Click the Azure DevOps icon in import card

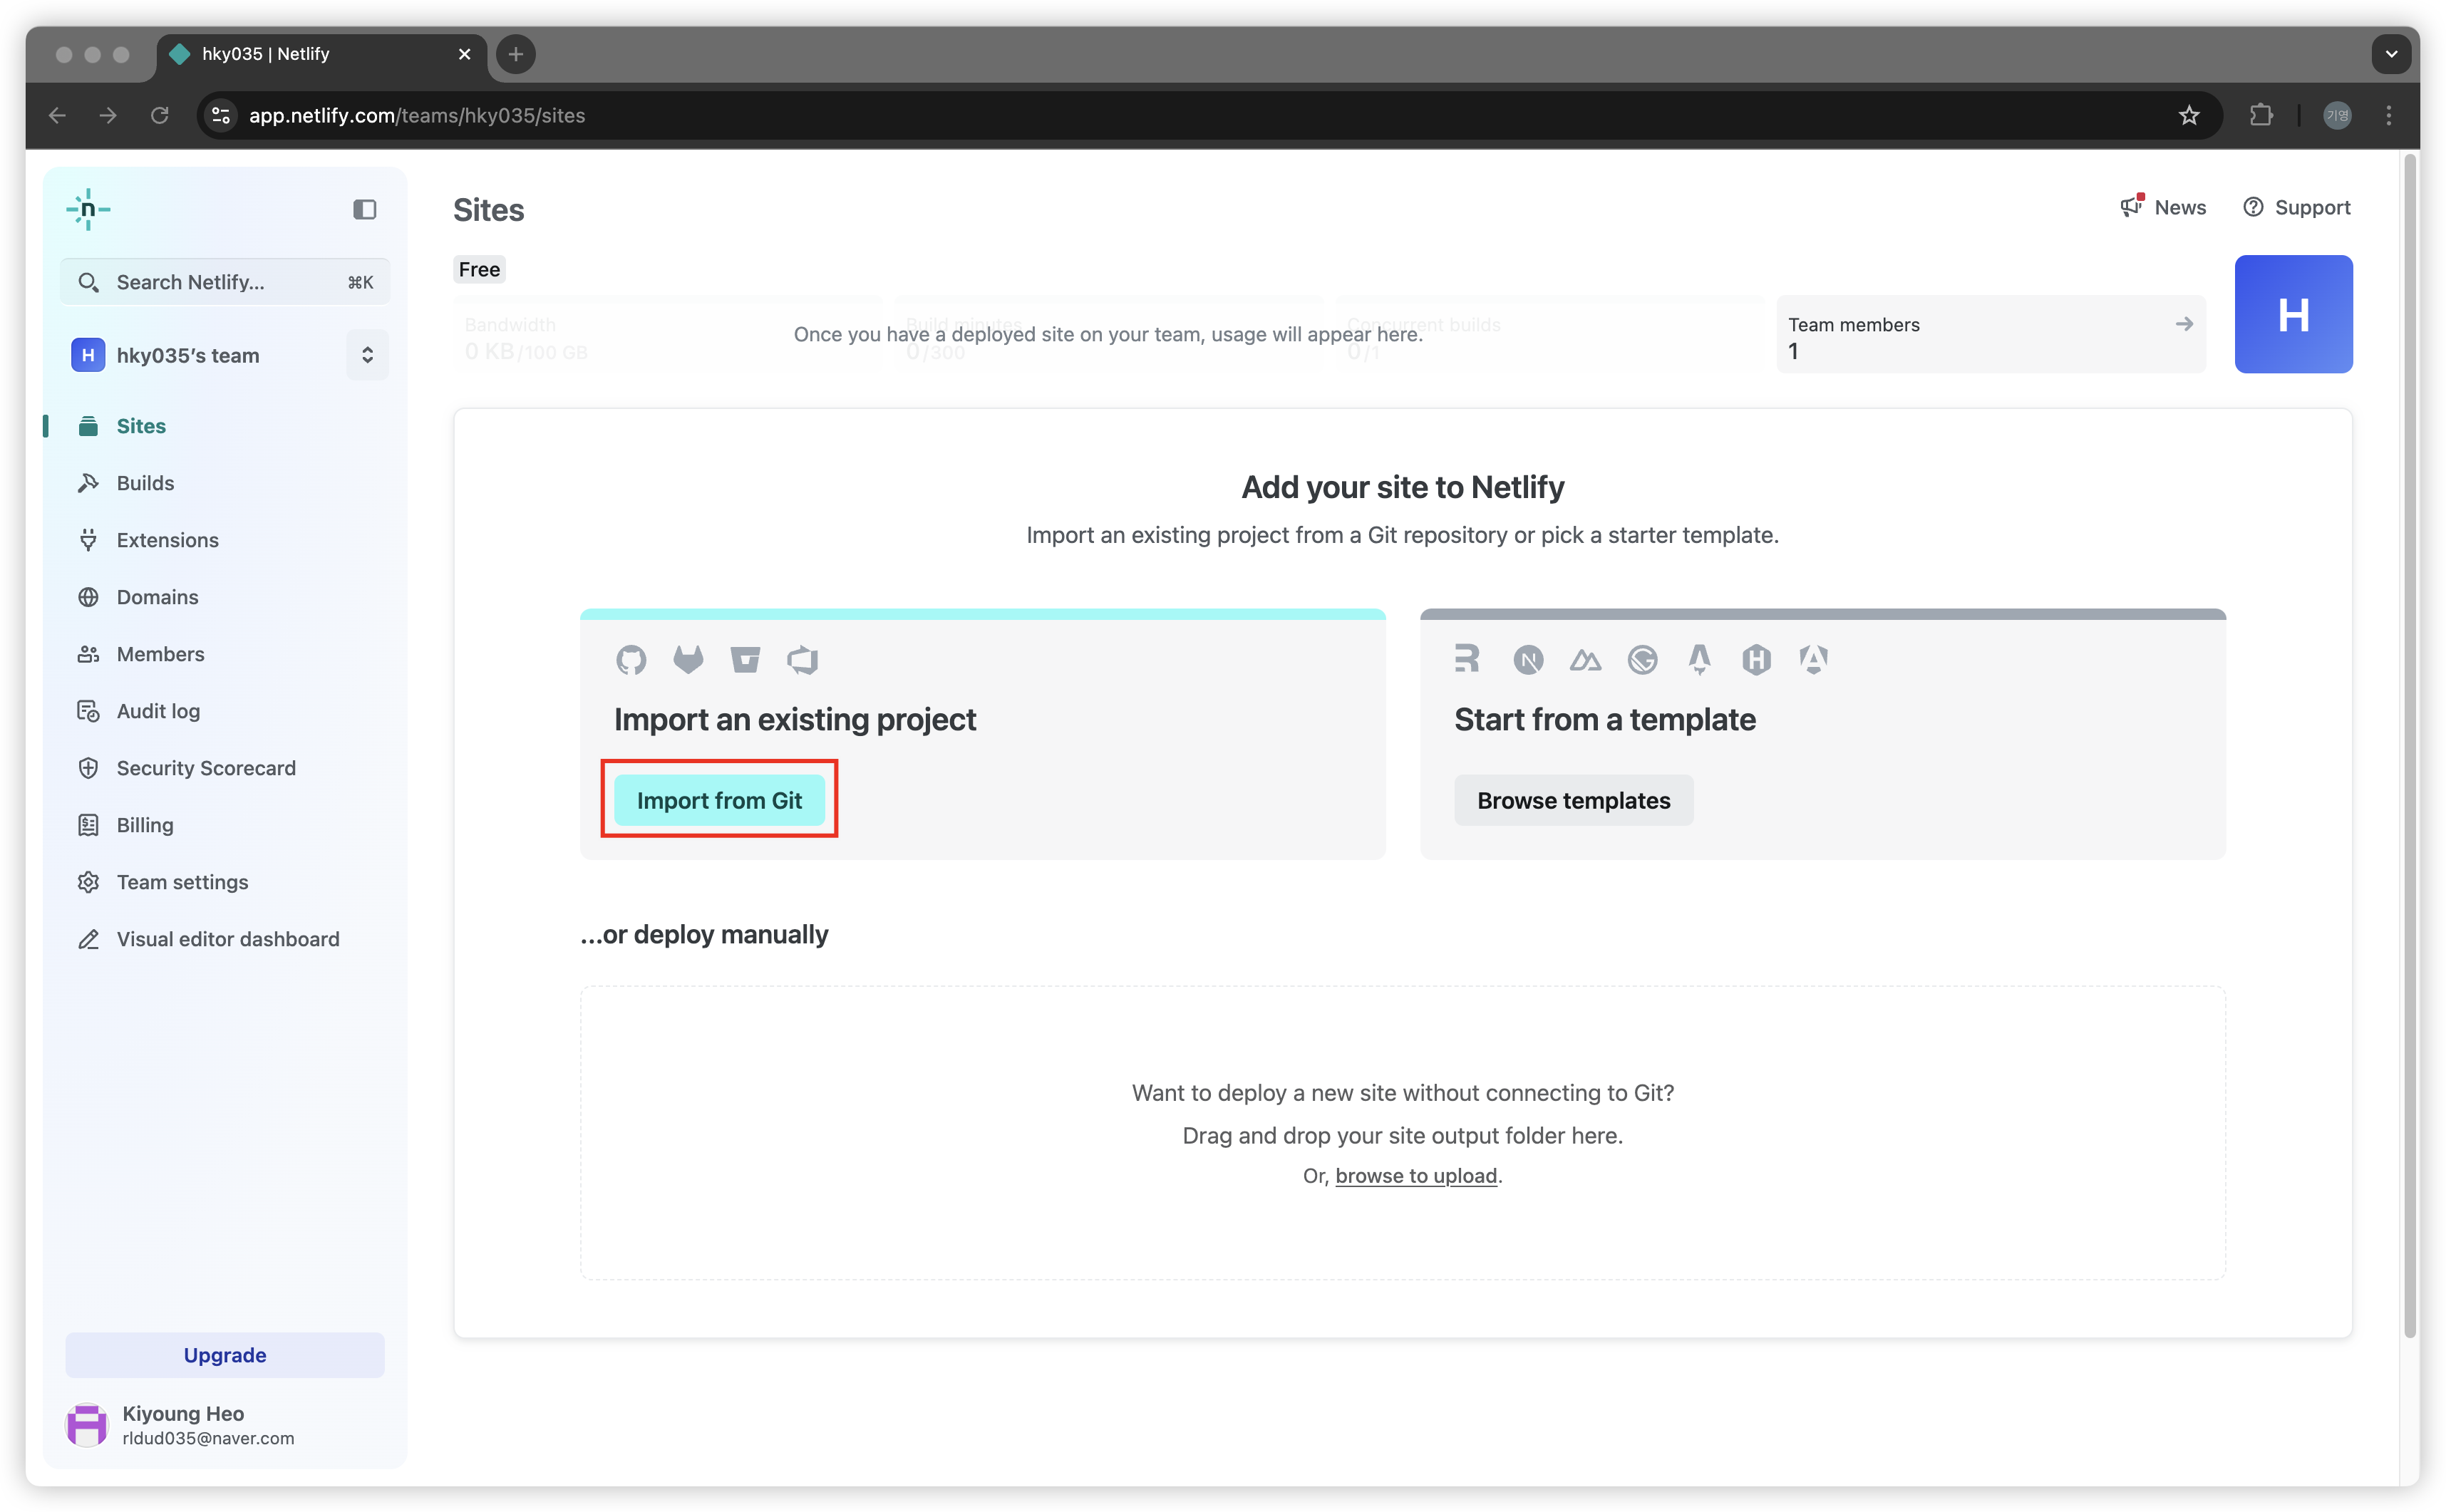(802, 660)
